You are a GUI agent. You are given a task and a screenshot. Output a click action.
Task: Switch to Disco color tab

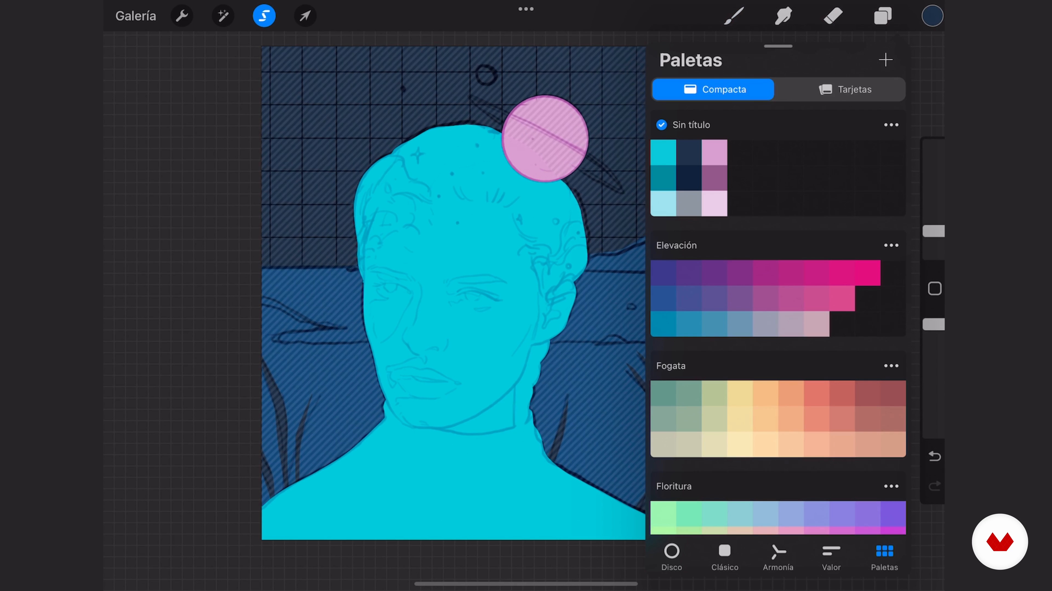(x=671, y=557)
